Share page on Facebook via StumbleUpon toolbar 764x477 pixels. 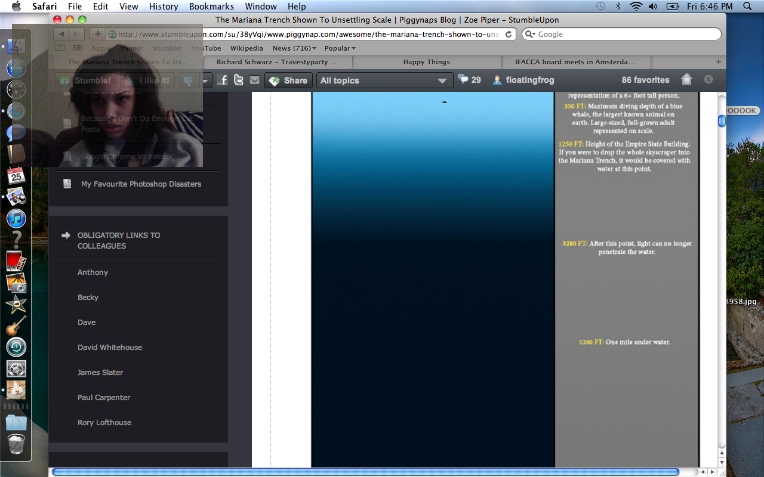pos(223,80)
